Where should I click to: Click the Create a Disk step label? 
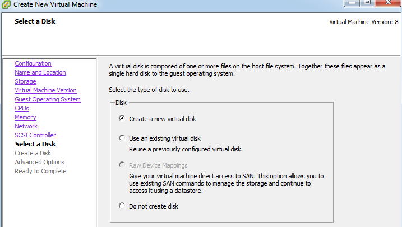[33, 153]
